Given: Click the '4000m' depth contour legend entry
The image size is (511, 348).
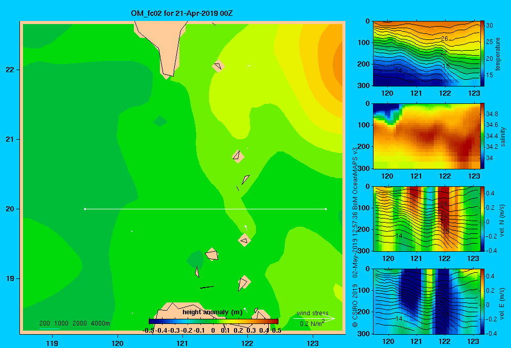Looking at the screenshot, I should 100,323.
